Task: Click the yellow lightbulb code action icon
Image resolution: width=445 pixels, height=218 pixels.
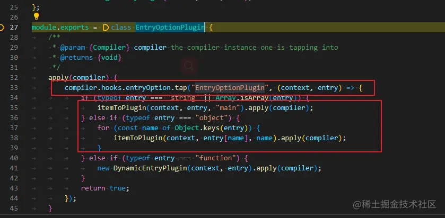Action: tap(36, 16)
